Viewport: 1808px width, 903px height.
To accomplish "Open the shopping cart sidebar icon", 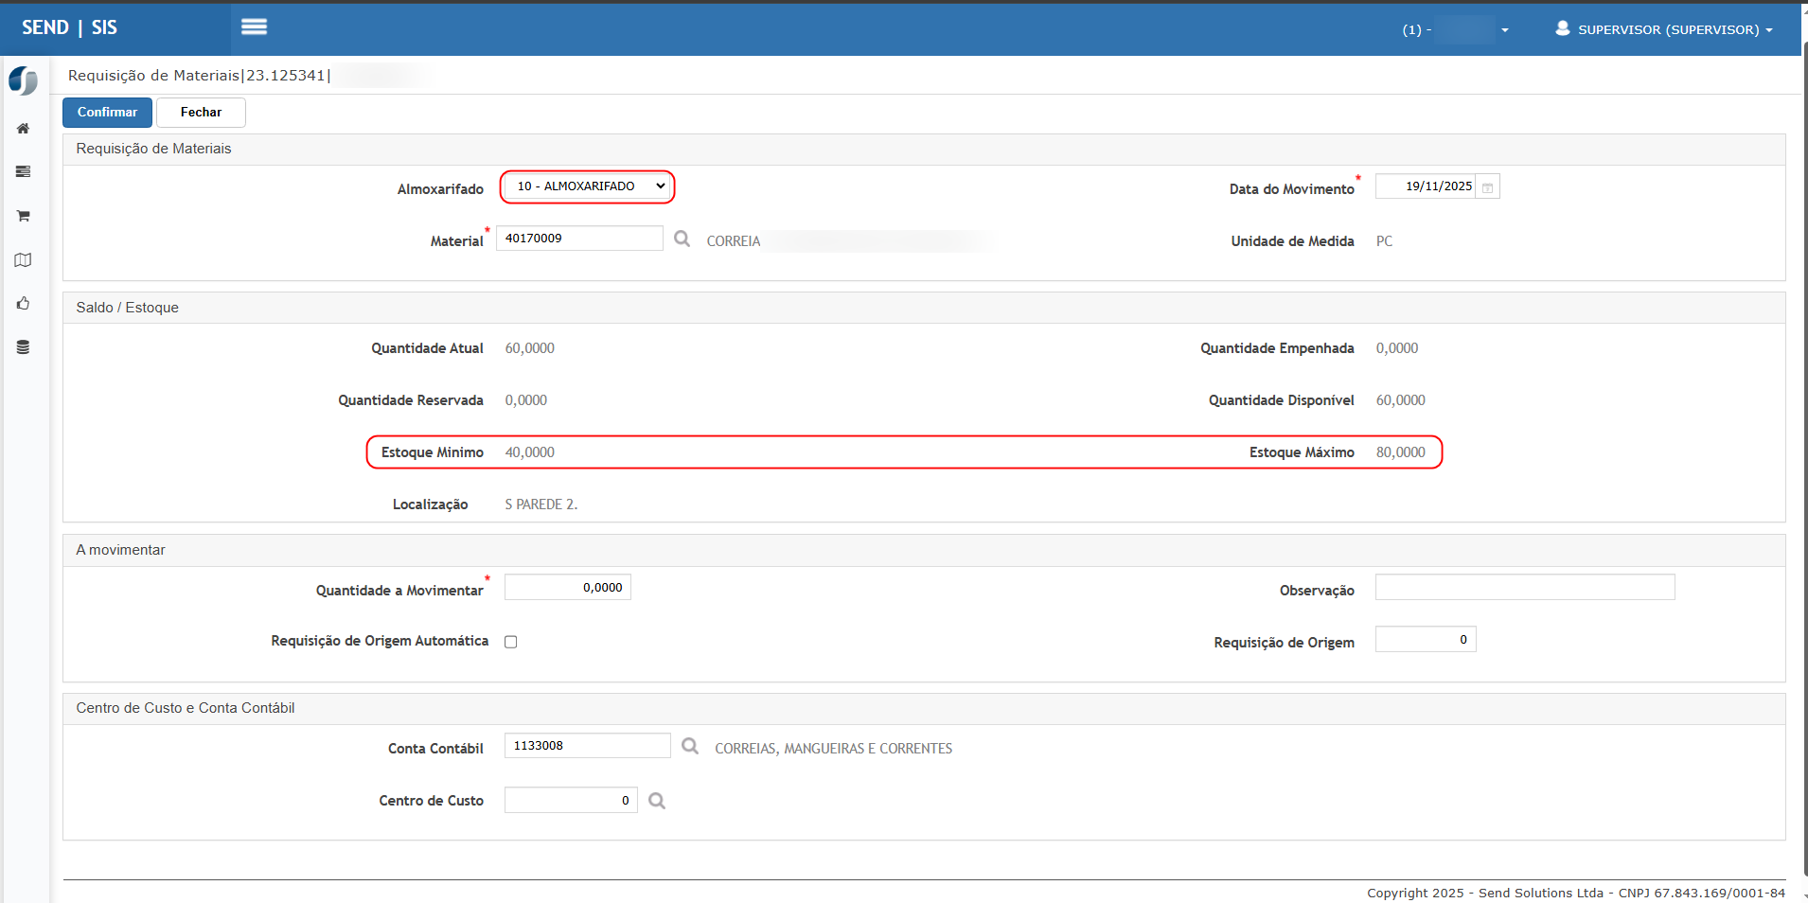I will 23,216.
